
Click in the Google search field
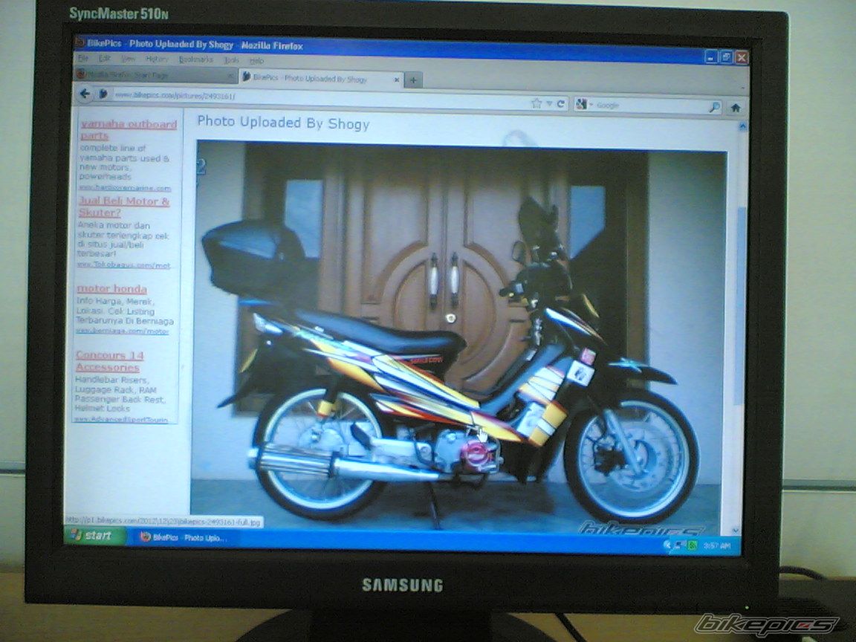pyautogui.click(x=646, y=106)
